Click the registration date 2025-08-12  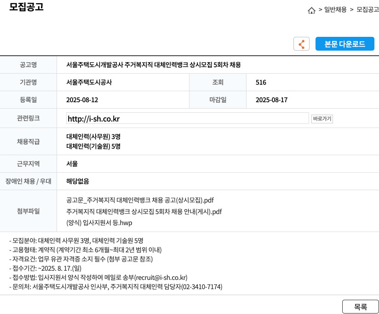click(82, 100)
